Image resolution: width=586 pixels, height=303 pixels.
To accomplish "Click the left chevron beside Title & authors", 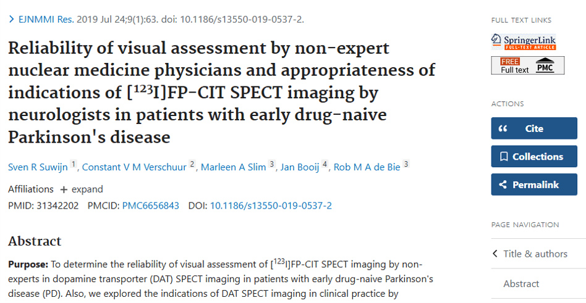I will coord(495,254).
